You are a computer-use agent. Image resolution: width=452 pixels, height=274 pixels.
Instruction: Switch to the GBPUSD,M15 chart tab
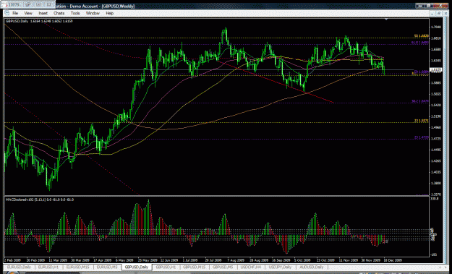tap(194, 267)
